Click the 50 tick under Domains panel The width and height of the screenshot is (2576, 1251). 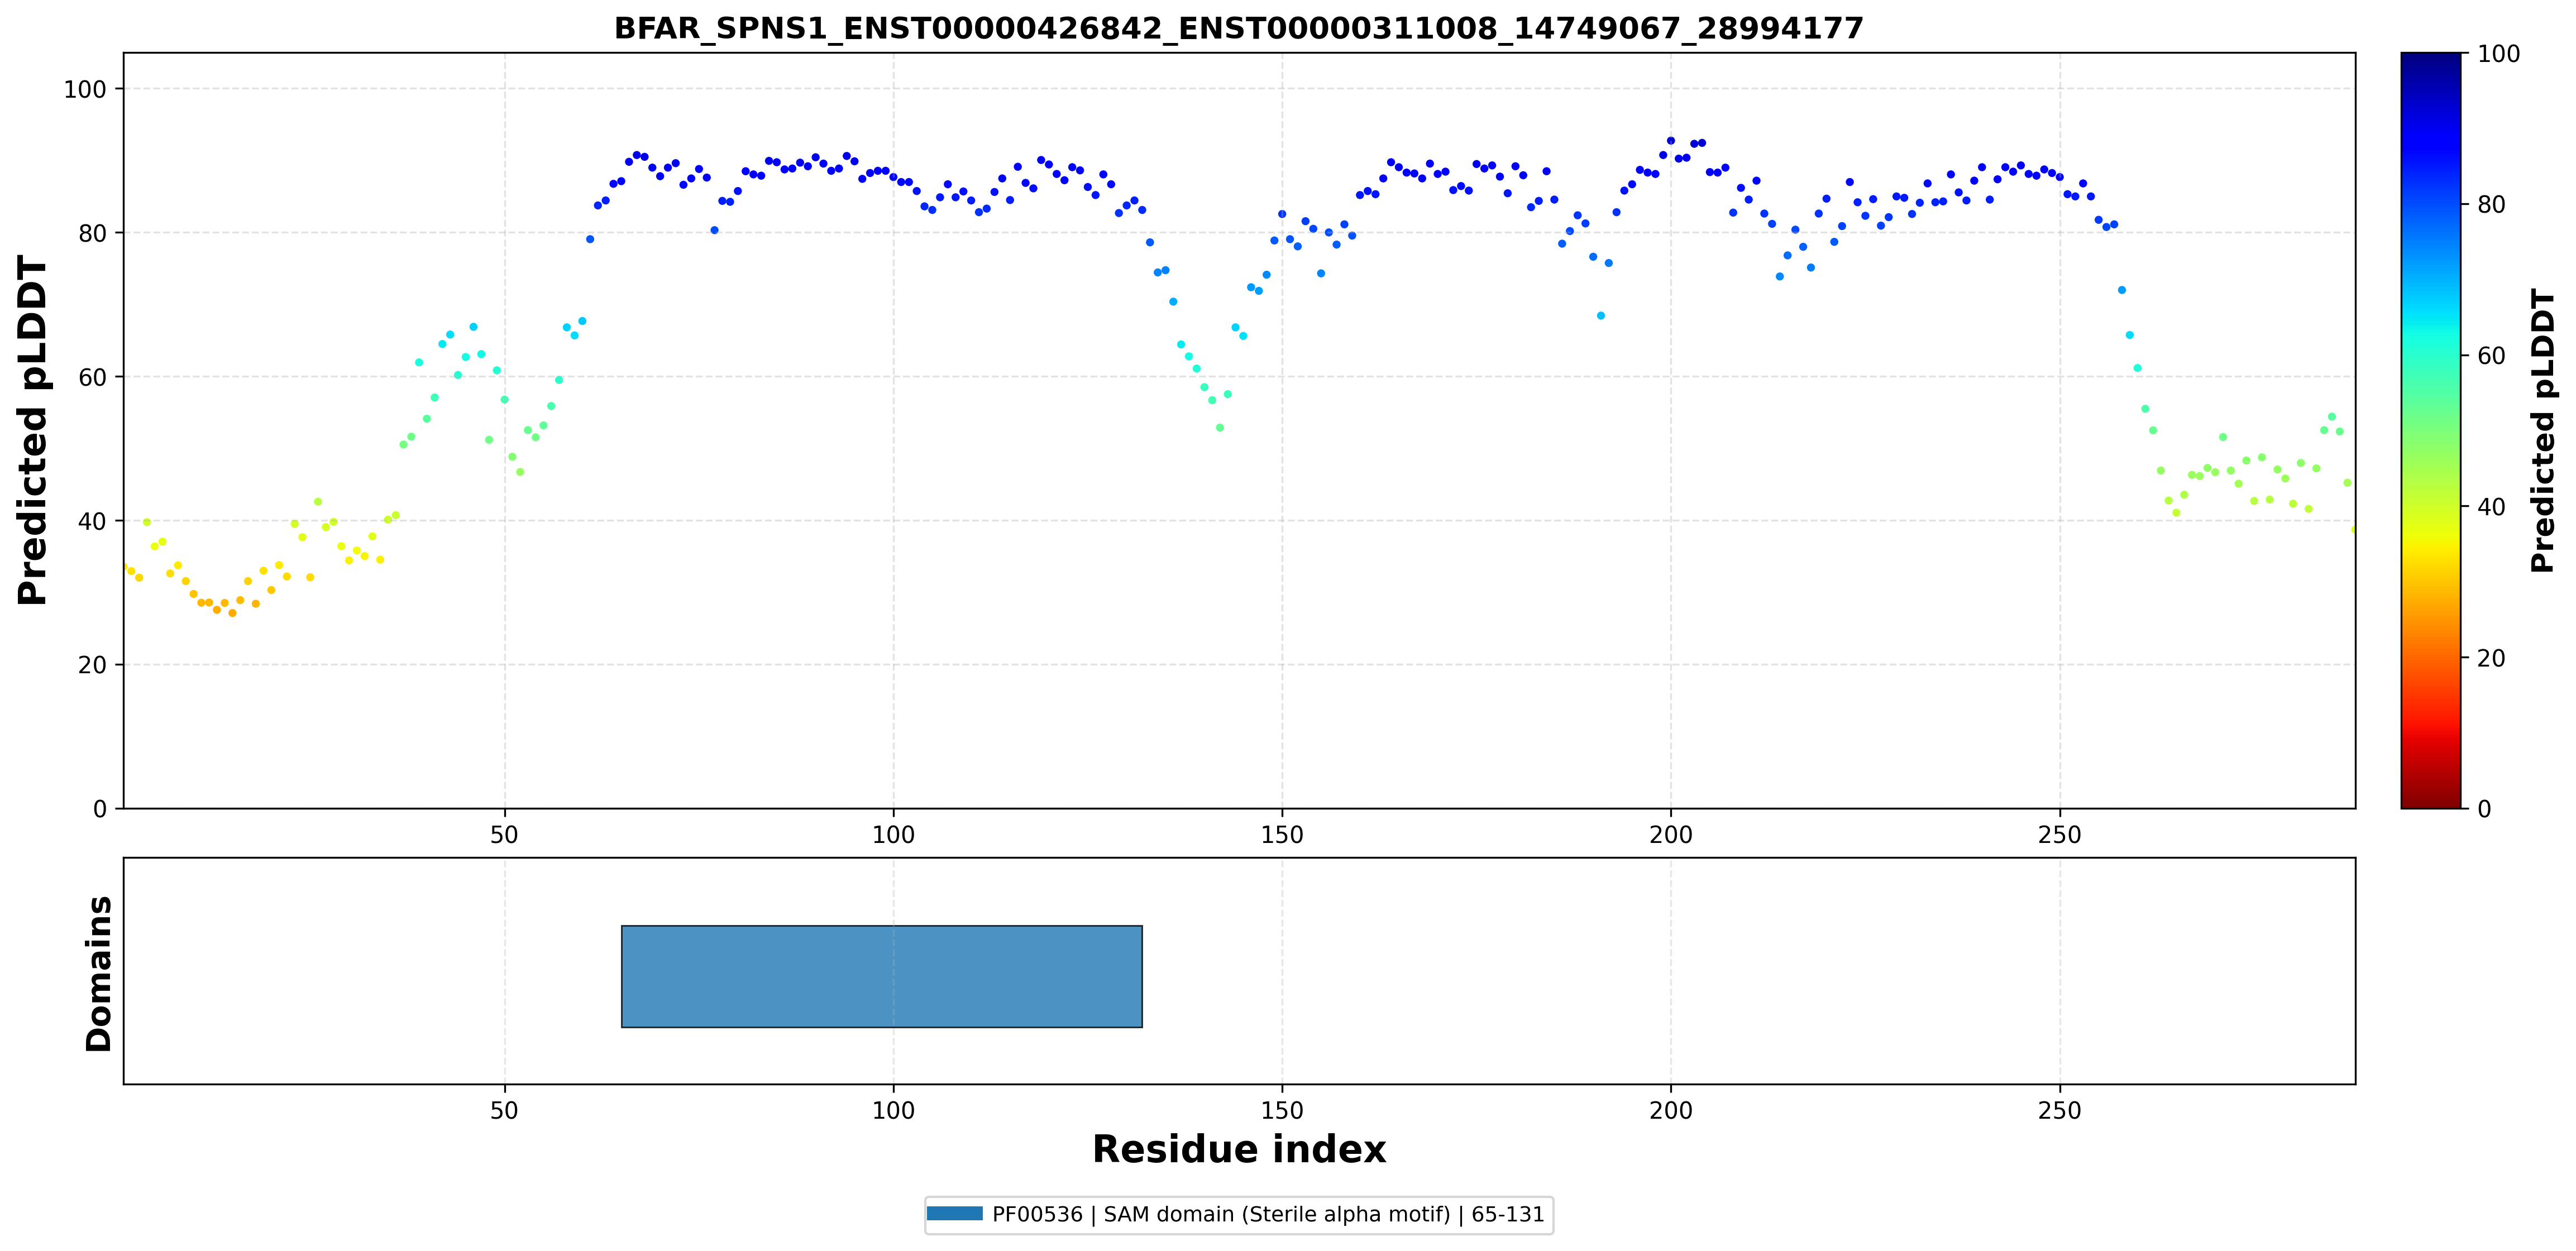click(504, 1110)
